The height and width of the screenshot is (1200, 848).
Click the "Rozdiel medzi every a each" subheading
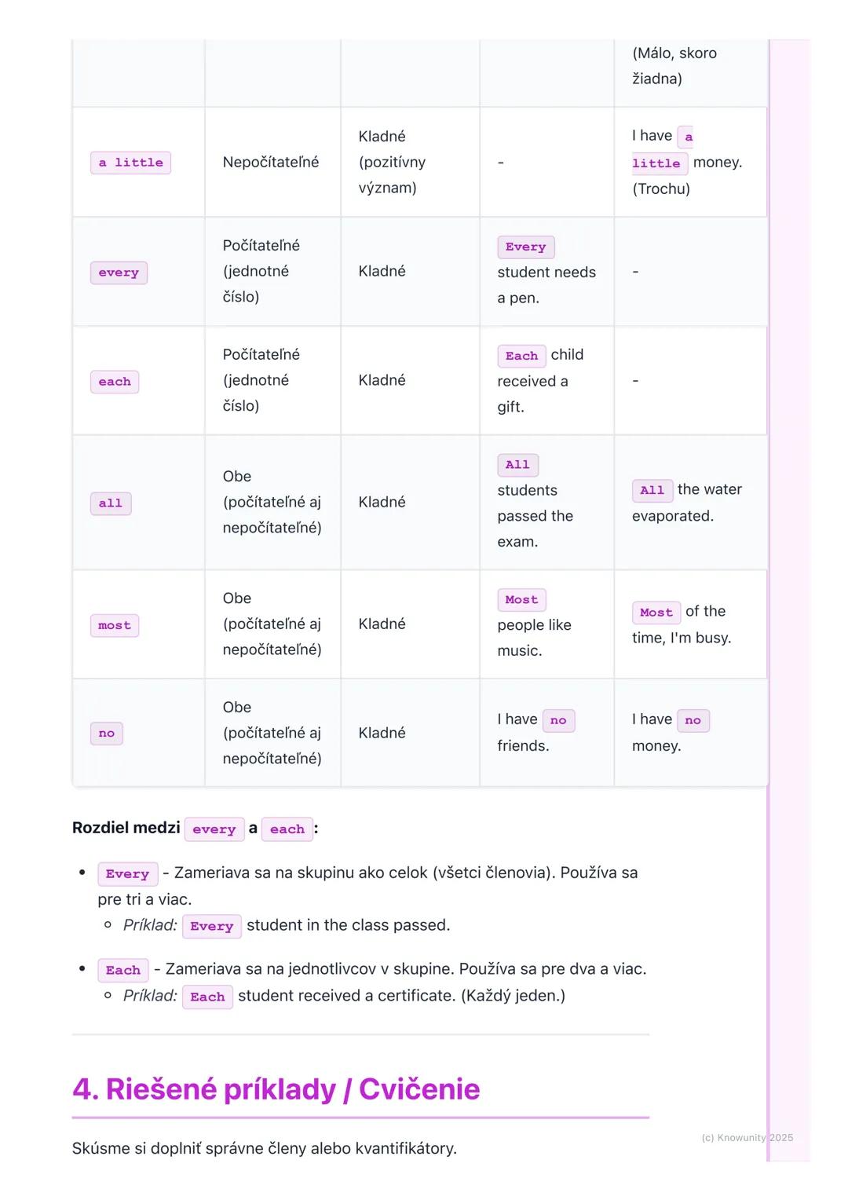pos(195,829)
